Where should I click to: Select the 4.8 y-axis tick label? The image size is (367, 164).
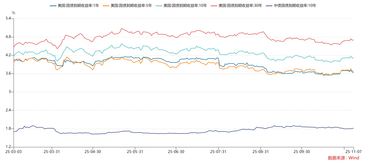click(8, 37)
